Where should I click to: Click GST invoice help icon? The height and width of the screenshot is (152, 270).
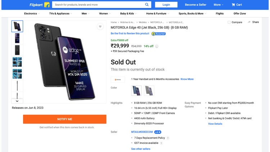[161, 143]
